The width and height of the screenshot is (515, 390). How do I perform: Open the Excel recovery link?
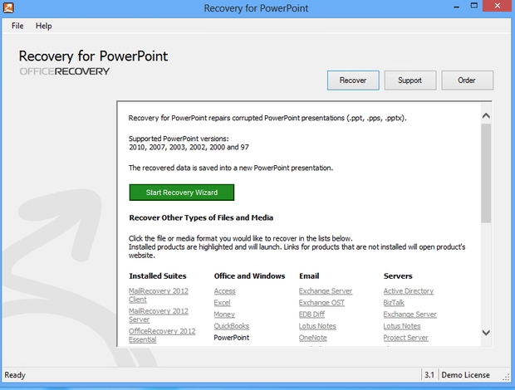coord(222,303)
